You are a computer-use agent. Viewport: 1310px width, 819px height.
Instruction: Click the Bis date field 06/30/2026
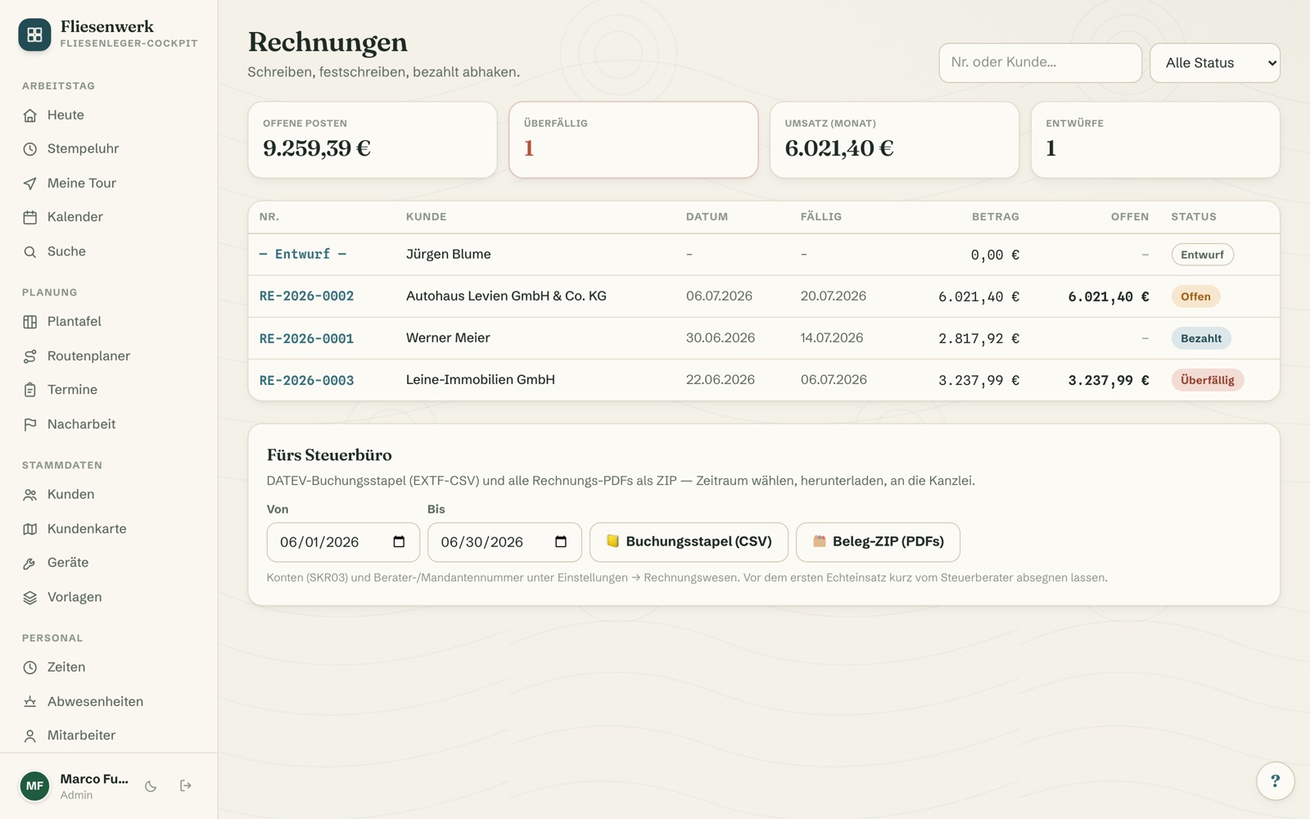[504, 542]
